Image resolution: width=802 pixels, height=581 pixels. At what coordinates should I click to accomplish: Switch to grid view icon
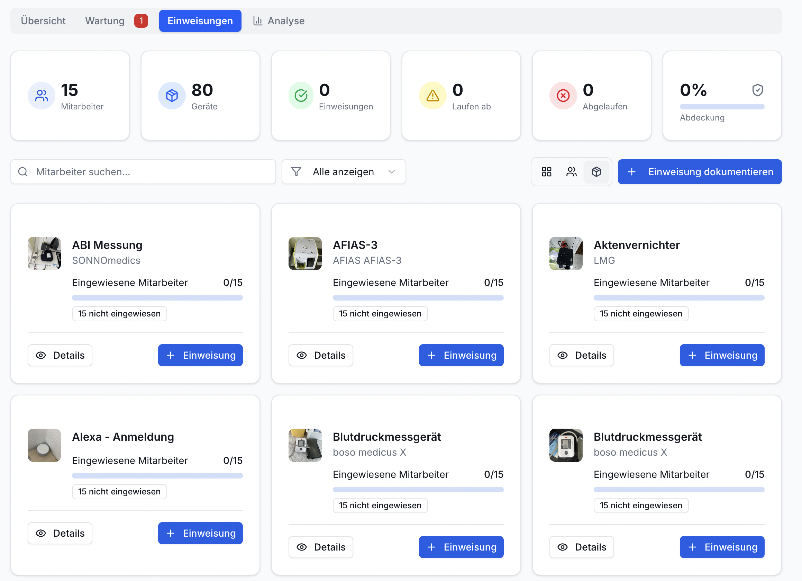click(x=546, y=172)
